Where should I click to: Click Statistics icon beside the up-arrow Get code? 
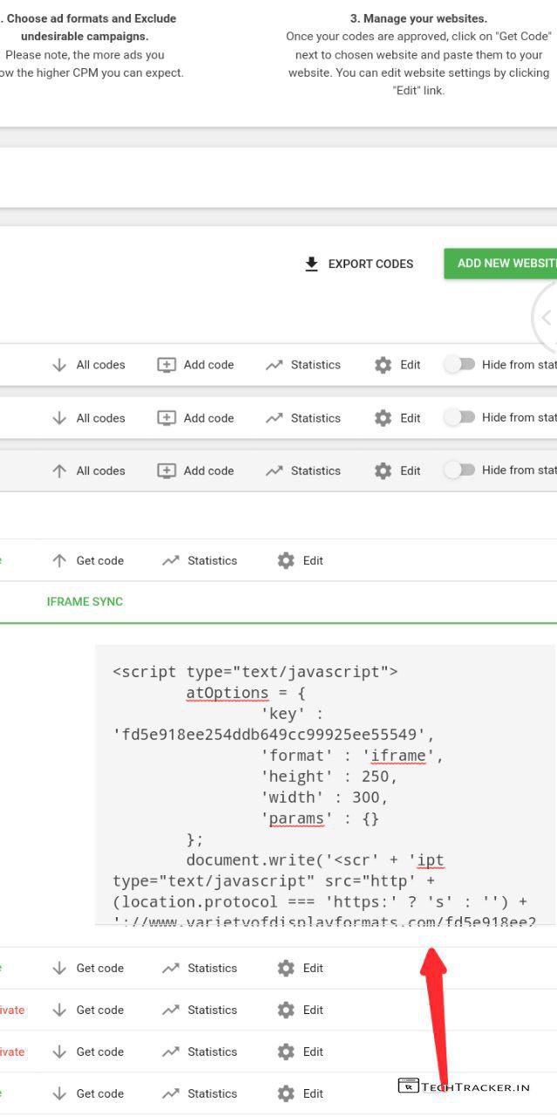pos(171,561)
